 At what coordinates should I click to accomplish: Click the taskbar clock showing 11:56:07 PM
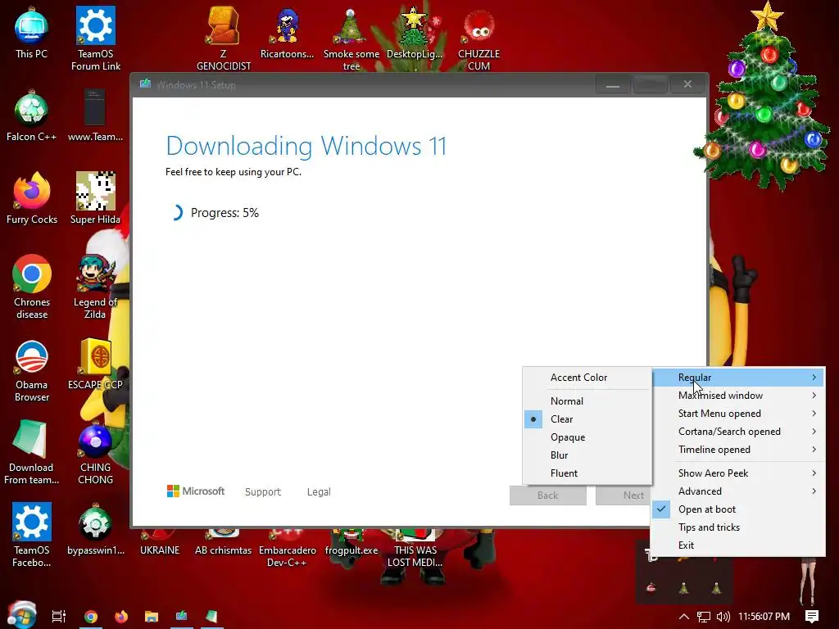pos(764,617)
